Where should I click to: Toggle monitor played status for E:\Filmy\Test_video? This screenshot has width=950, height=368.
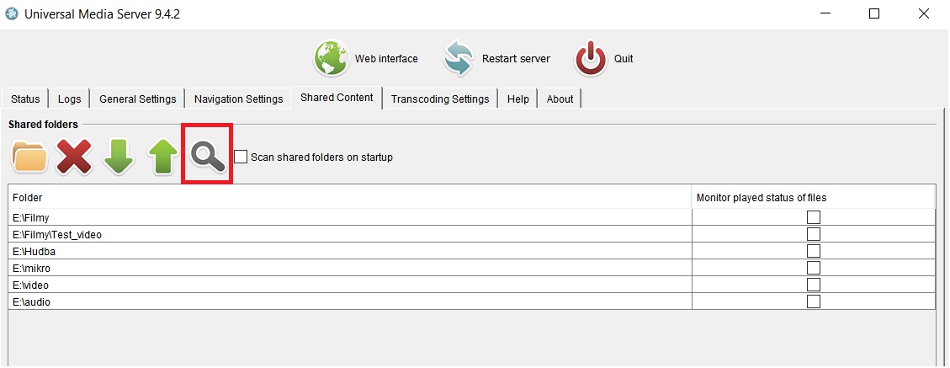(814, 234)
